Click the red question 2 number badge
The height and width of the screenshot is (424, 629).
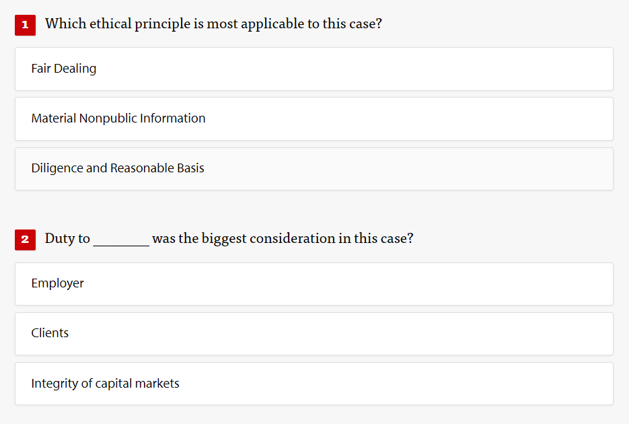click(x=25, y=239)
